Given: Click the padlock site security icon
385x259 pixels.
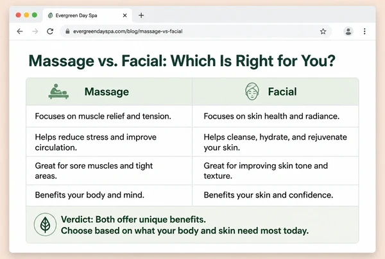Looking at the screenshot, I should click(67, 31).
